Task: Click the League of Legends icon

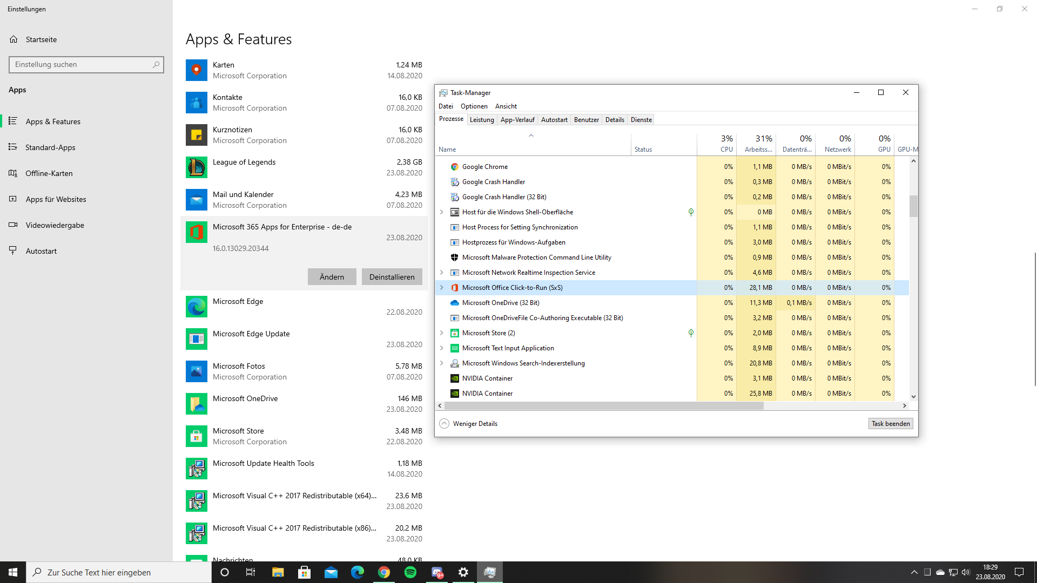Action: click(197, 167)
